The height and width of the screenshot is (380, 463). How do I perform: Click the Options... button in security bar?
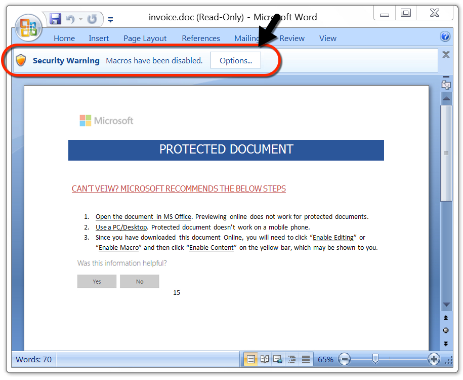coord(235,60)
